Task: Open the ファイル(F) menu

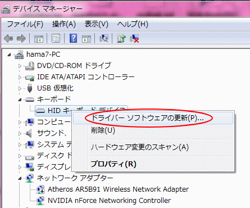Action: [25, 24]
